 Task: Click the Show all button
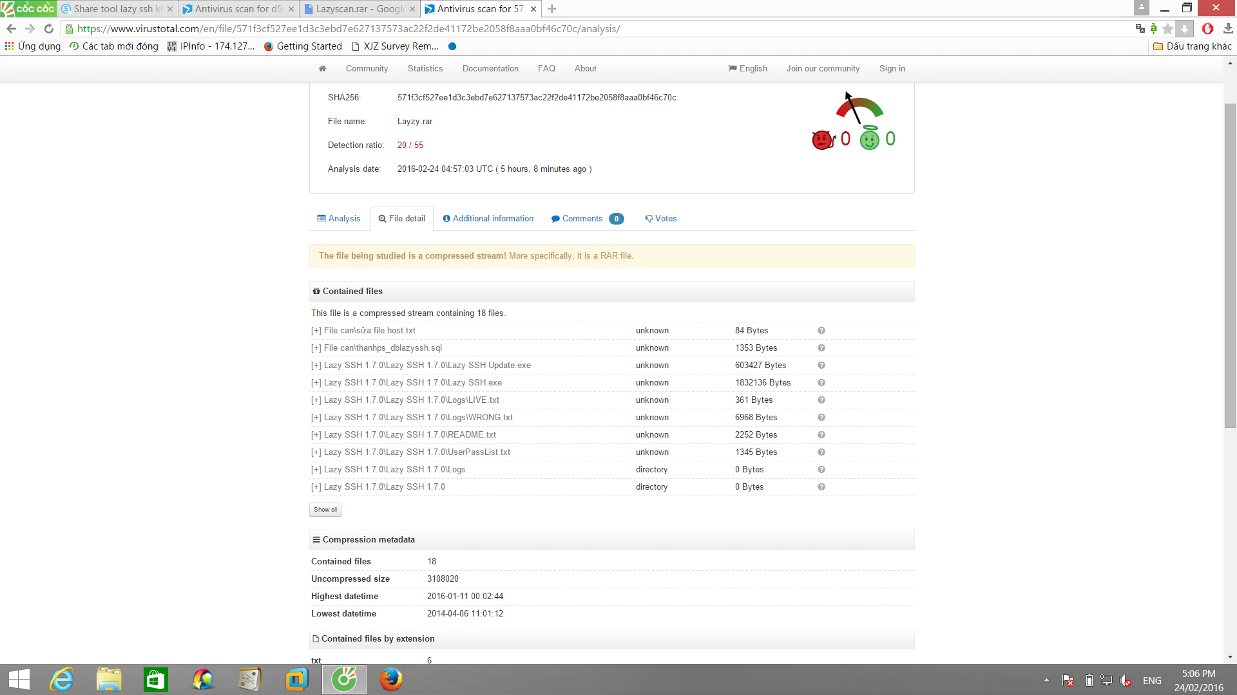[325, 509]
